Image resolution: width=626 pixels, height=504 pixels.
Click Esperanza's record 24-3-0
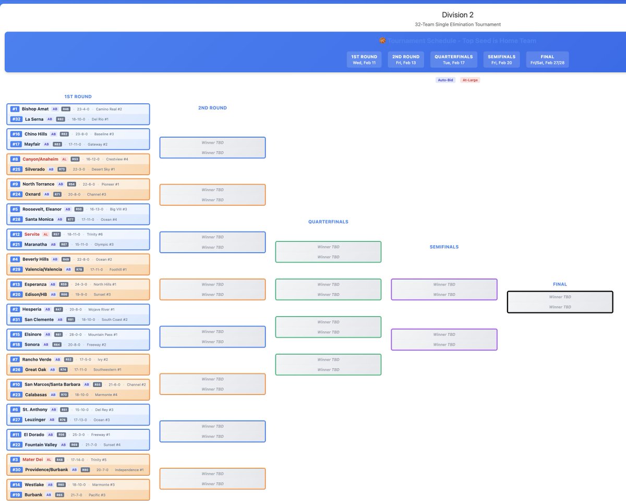tap(80, 284)
